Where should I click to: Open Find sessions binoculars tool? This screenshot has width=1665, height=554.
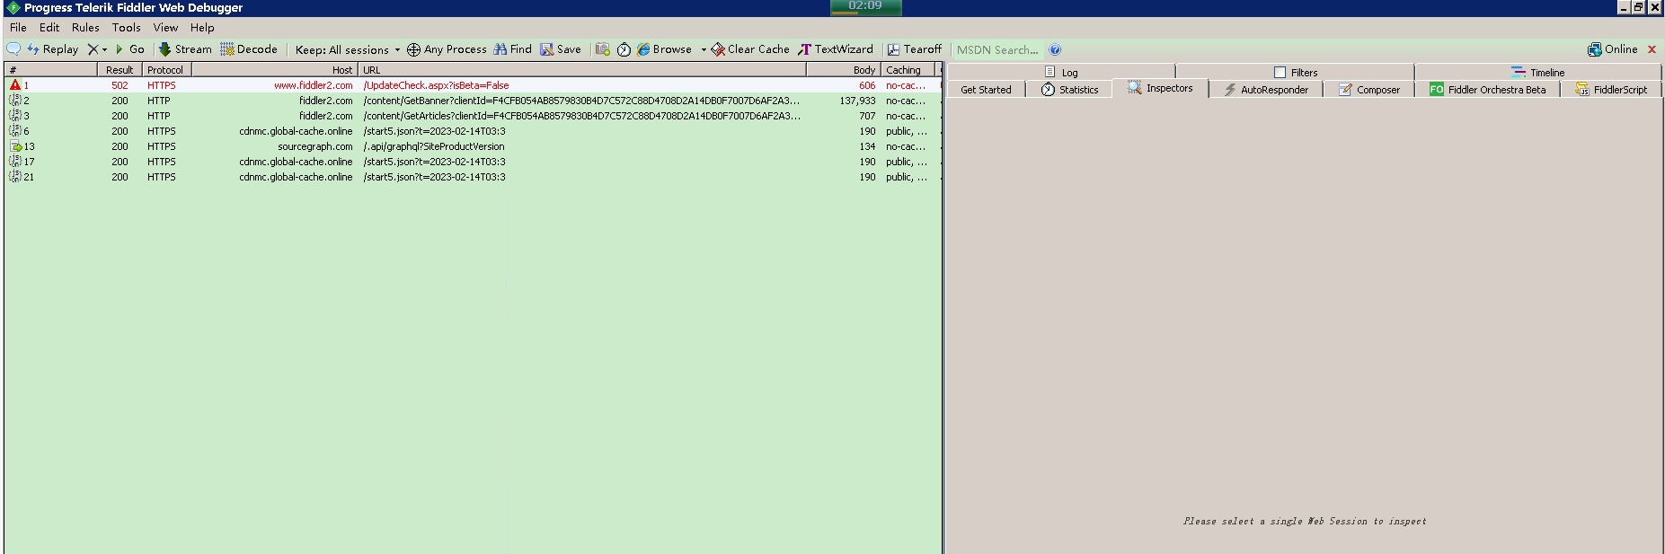click(x=513, y=49)
